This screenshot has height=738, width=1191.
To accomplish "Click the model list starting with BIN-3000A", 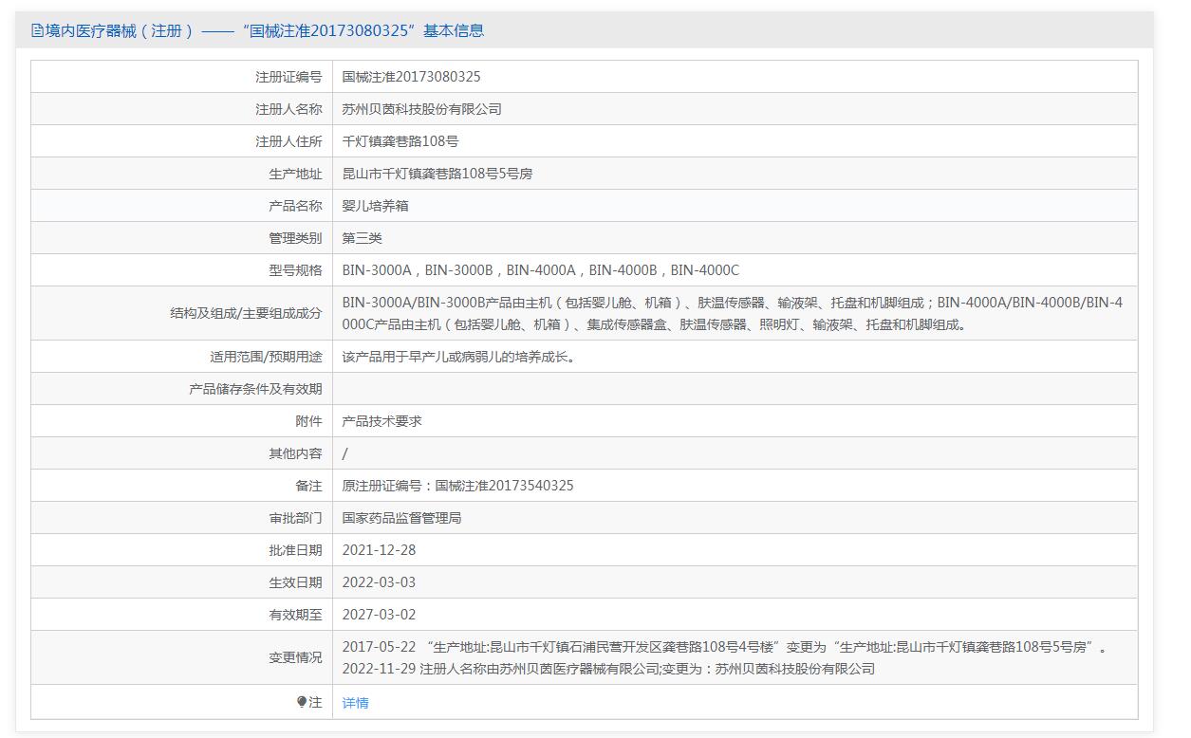I will point(540,270).
